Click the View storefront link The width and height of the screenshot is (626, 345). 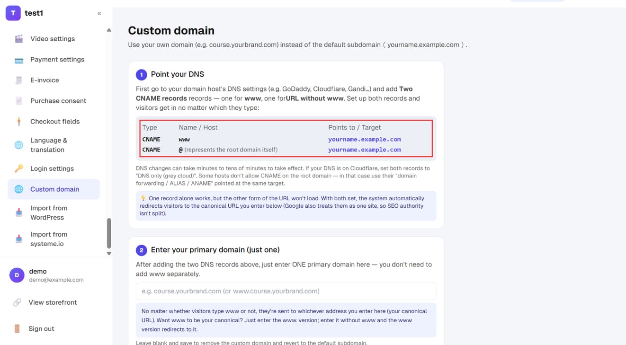click(x=53, y=302)
